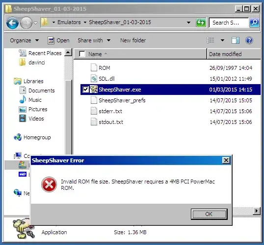The width and height of the screenshot is (264, 245).
Task: Click the magnifier search icon
Action: [x=254, y=23]
